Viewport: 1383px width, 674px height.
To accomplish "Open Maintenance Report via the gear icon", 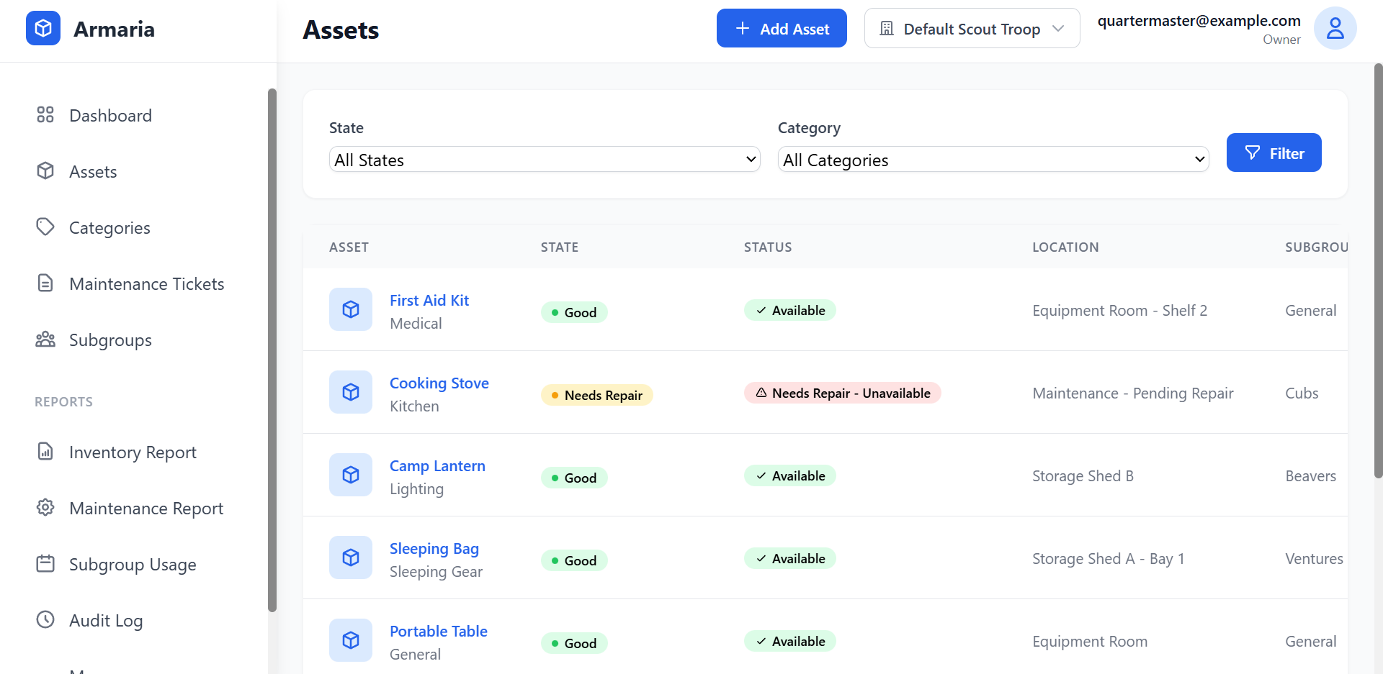I will point(45,508).
